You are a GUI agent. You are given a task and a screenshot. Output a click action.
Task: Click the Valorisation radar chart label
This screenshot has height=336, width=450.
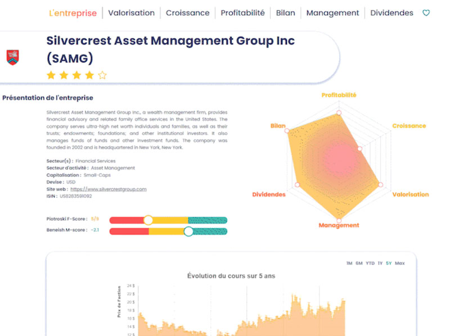[411, 194]
